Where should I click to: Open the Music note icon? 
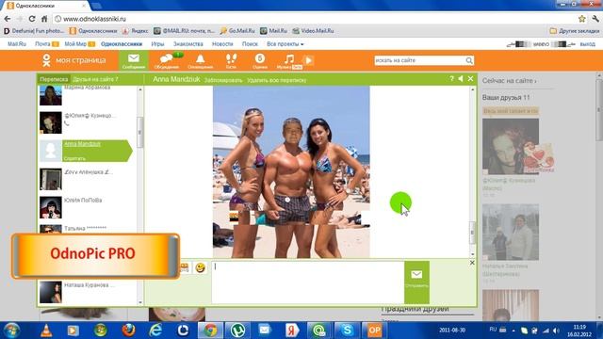coord(289,60)
